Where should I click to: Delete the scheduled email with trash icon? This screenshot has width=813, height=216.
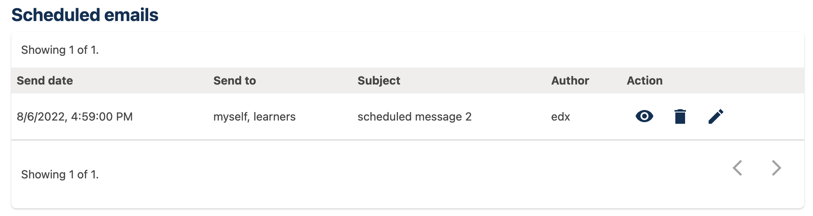680,116
